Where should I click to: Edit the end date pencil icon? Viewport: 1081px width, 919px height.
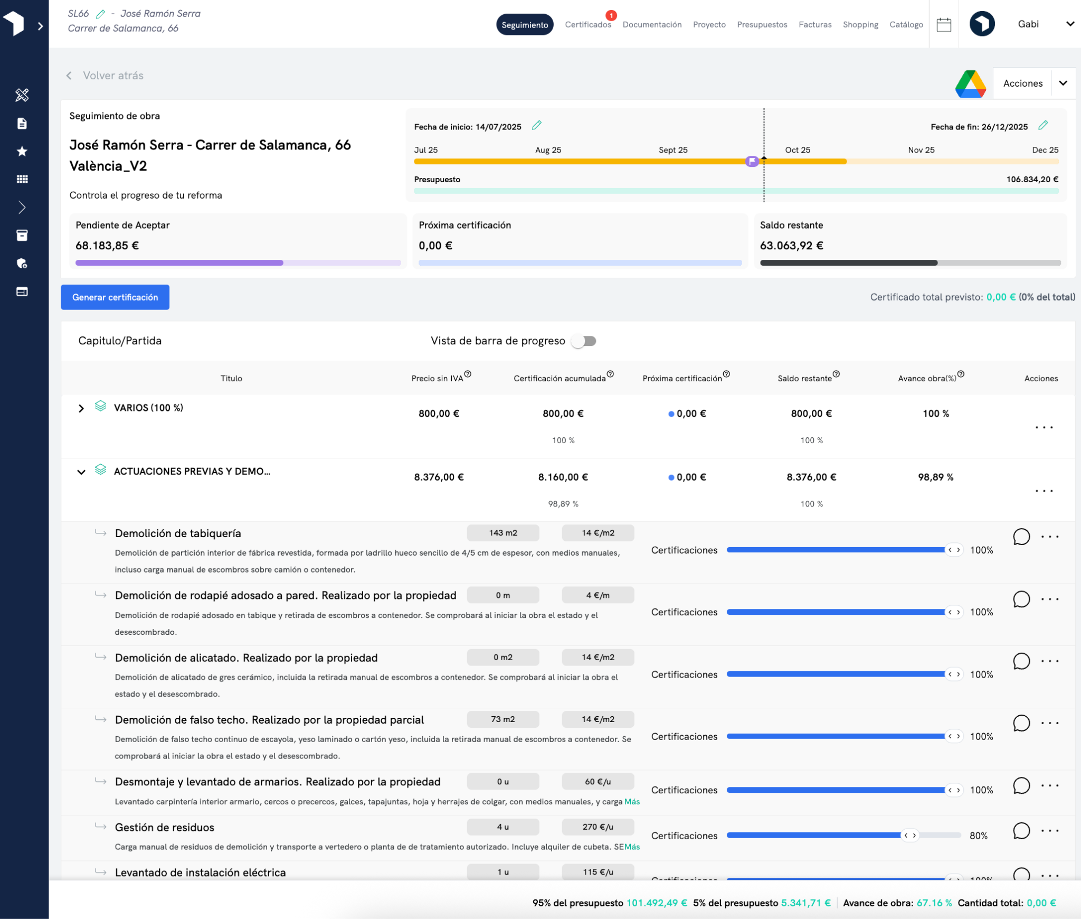[1043, 126]
